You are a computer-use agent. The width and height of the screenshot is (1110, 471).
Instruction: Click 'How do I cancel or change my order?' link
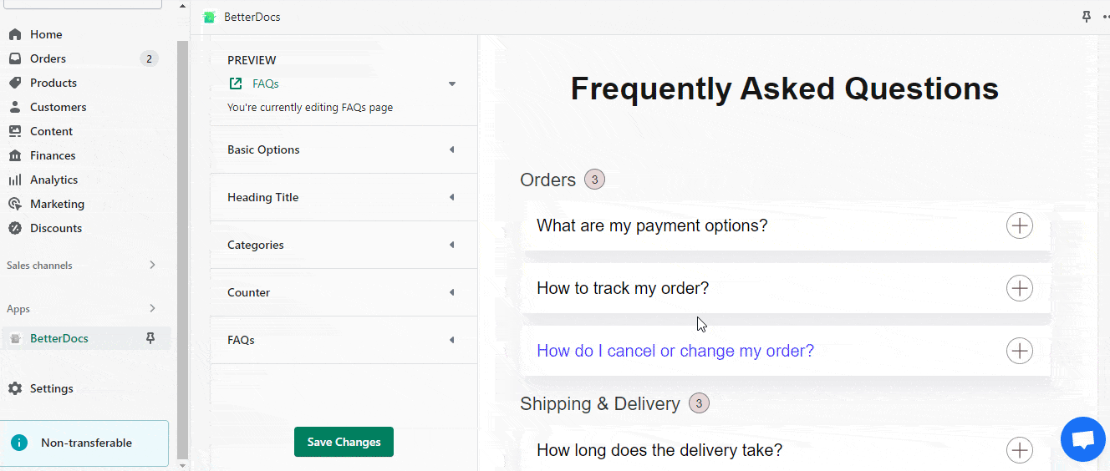(675, 351)
